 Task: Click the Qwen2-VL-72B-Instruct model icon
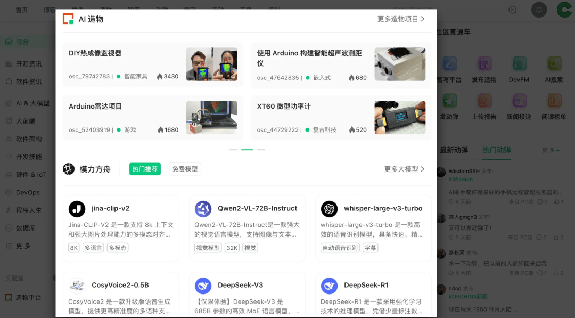click(x=203, y=209)
